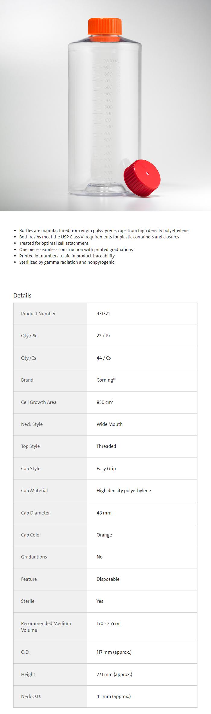Click the product number 431321 value

pos(103,313)
